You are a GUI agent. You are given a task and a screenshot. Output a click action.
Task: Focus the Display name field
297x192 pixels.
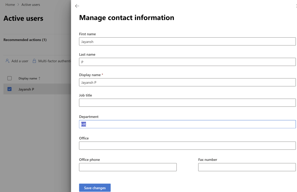click(x=187, y=83)
